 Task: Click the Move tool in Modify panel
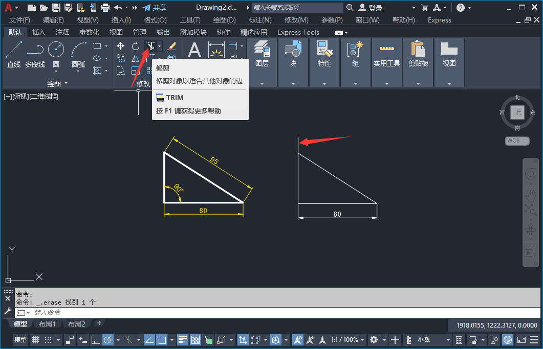point(121,46)
